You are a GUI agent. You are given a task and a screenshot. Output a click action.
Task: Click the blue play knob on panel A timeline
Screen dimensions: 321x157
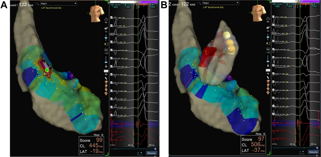click(x=155, y=149)
